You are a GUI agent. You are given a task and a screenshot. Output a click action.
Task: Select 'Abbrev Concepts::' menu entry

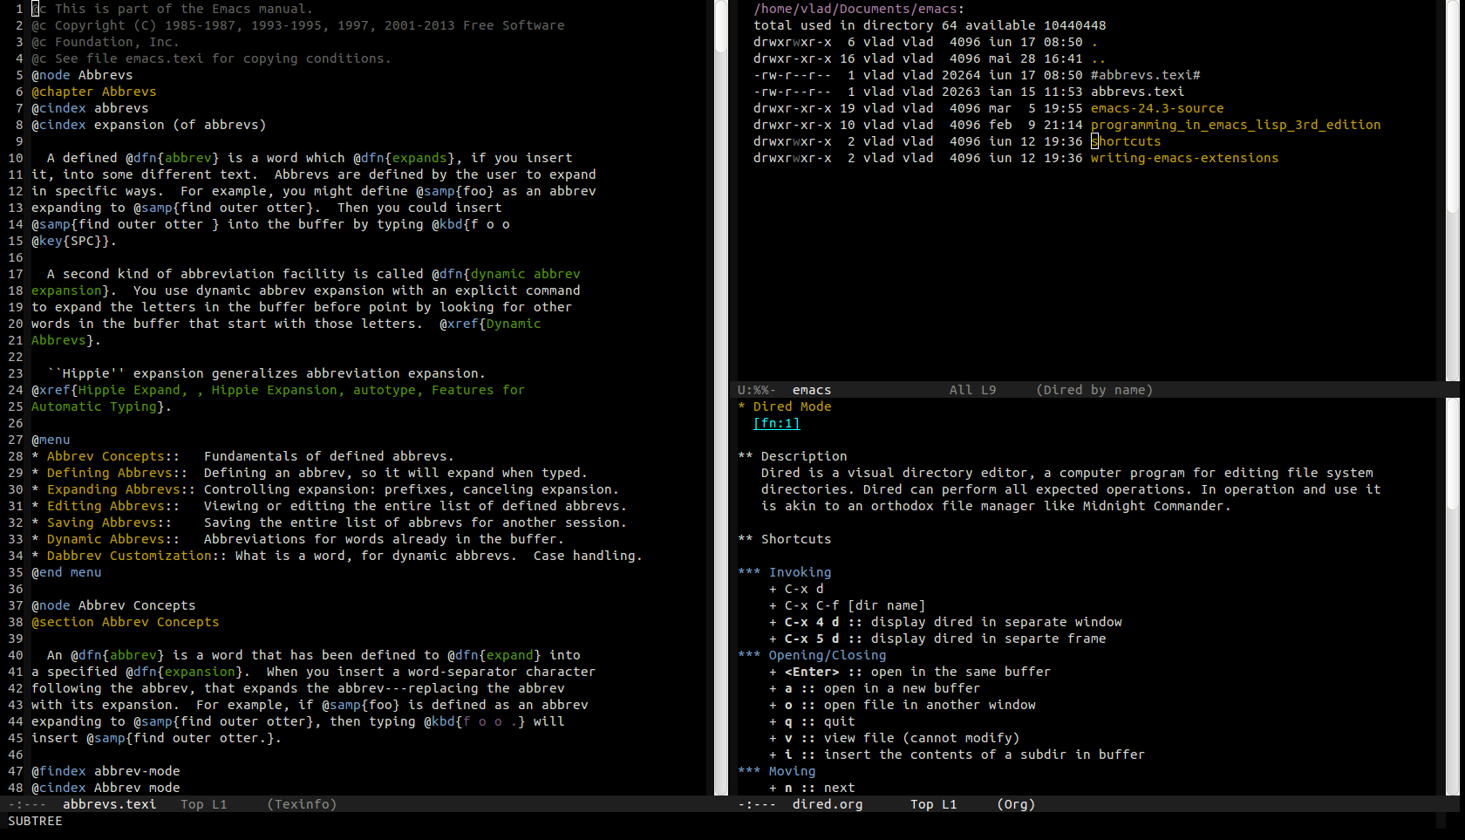(x=113, y=456)
